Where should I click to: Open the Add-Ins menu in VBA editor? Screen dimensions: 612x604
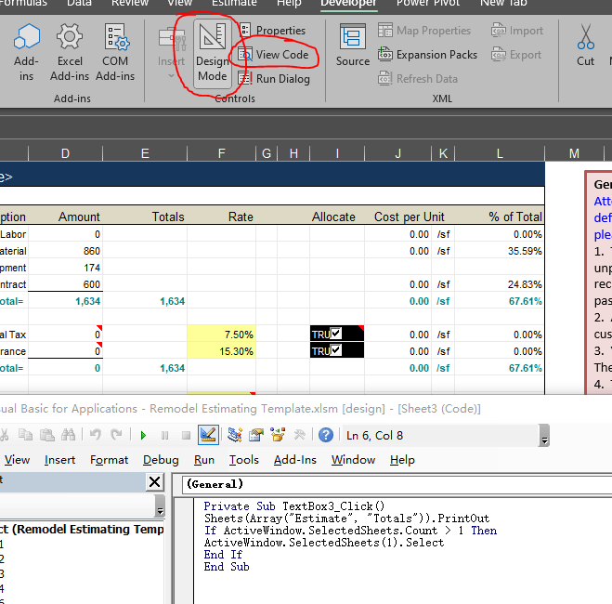click(295, 460)
